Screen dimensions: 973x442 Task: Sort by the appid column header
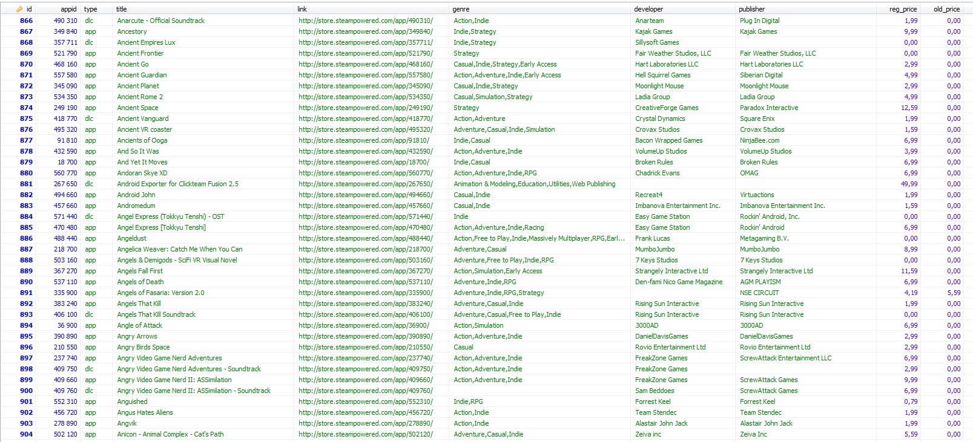click(x=68, y=9)
